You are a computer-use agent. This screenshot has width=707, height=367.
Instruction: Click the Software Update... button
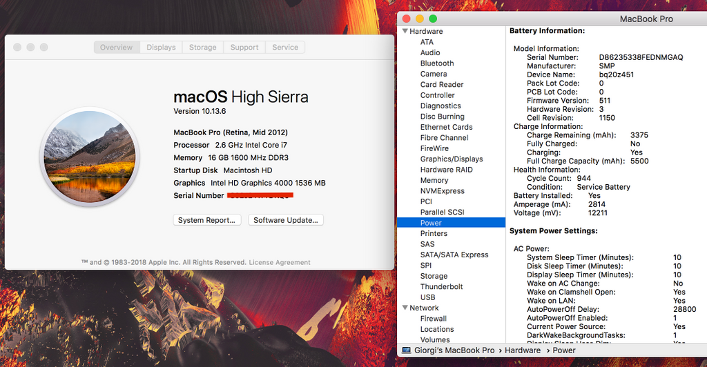coord(286,220)
